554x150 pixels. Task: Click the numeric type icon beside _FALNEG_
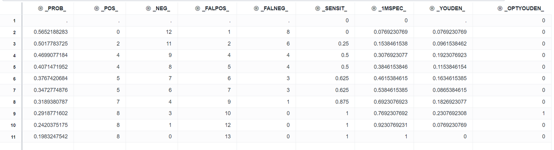256,9
